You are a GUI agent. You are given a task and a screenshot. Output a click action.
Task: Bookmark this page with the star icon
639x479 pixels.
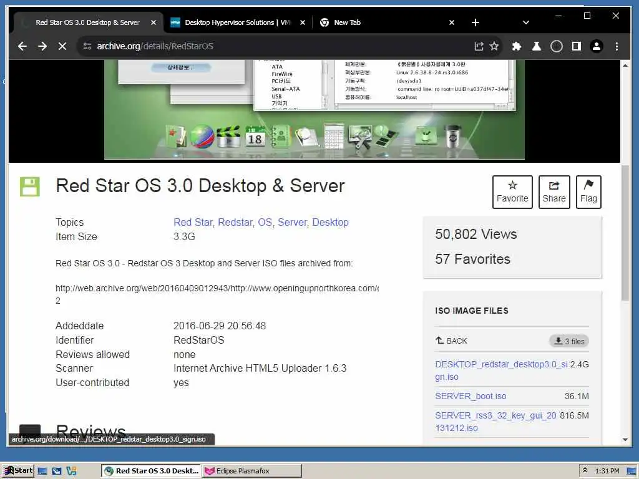click(x=494, y=46)
